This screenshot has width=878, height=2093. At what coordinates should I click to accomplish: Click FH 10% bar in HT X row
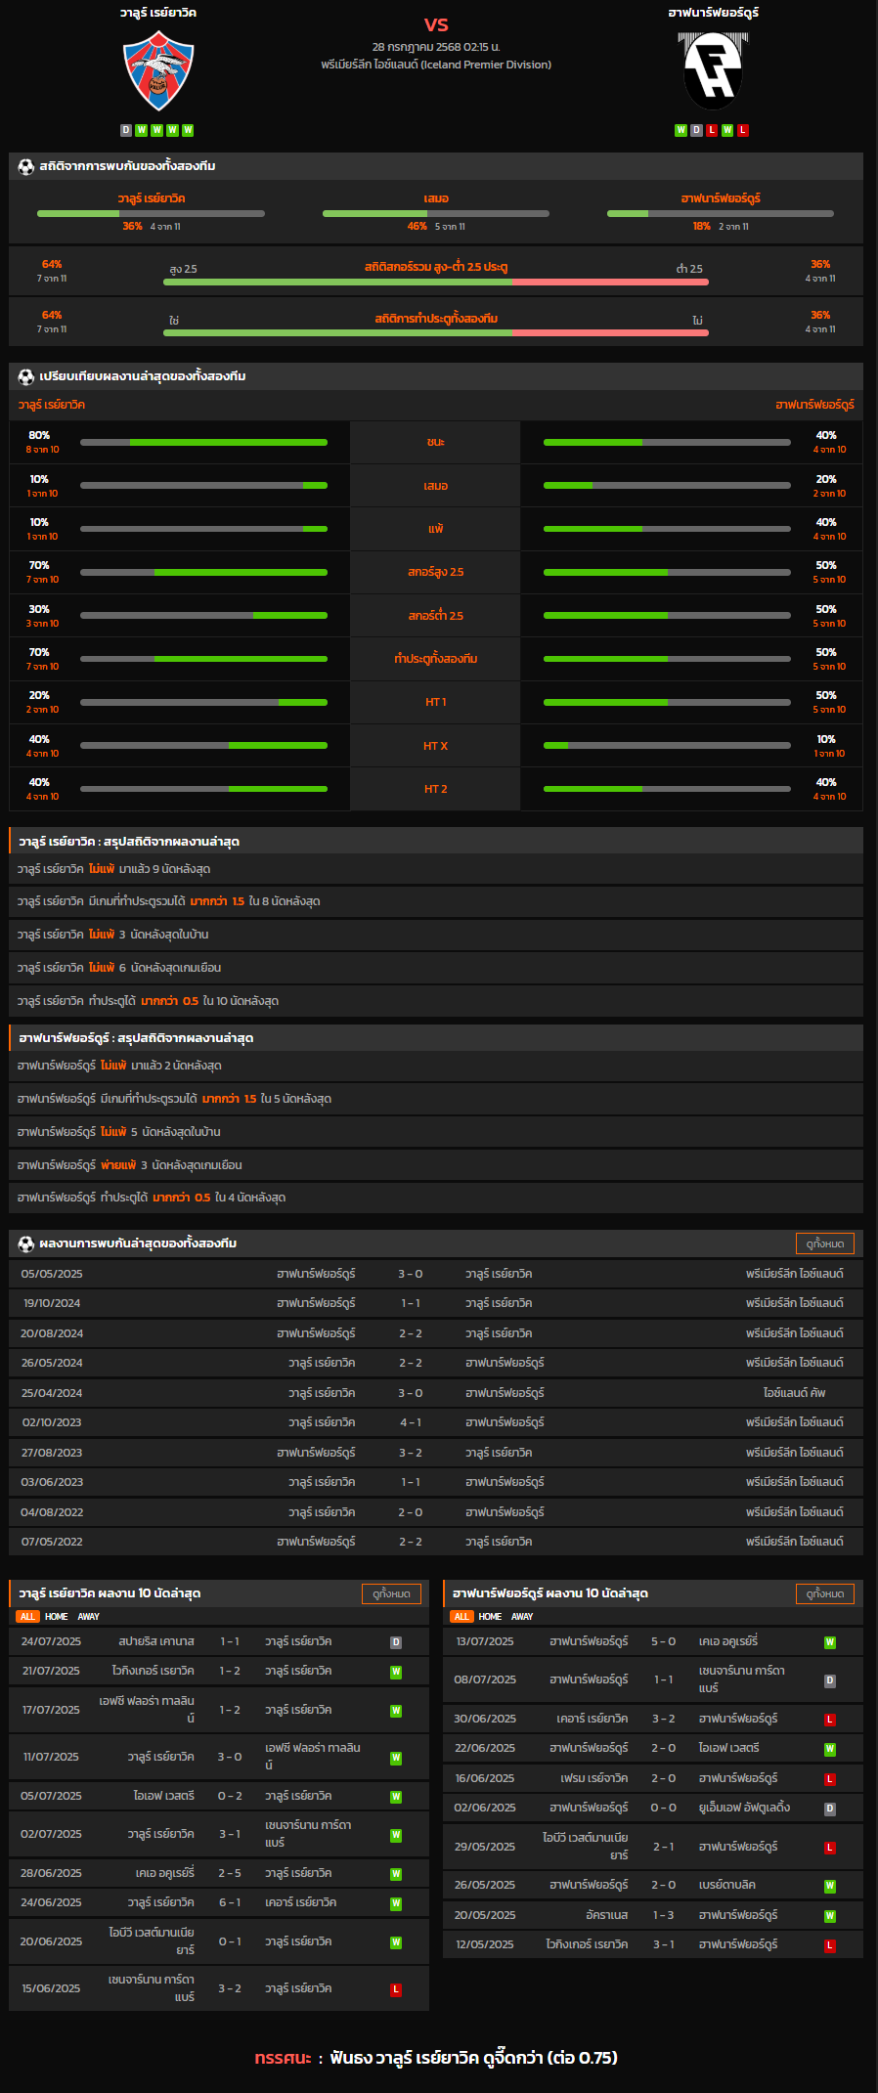[x=667, y=746]
